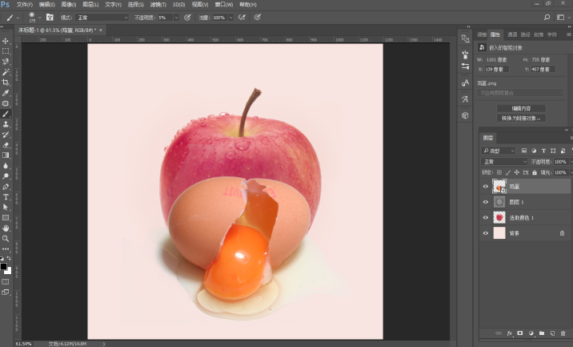Select the Crop tool
The image size is (573, 347).
click(x=6, y=83)
